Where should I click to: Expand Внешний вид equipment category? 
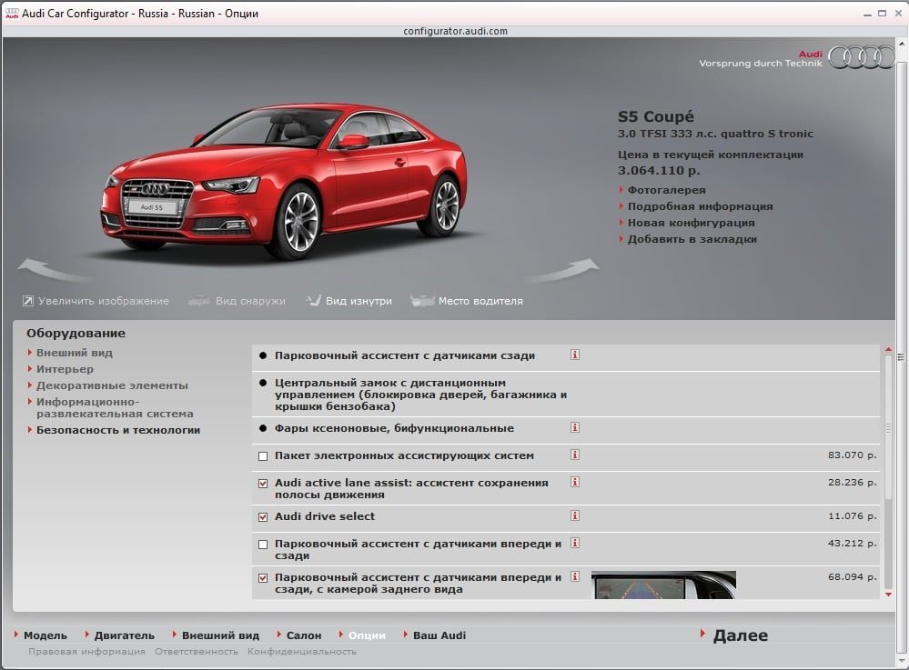[75, 353]
